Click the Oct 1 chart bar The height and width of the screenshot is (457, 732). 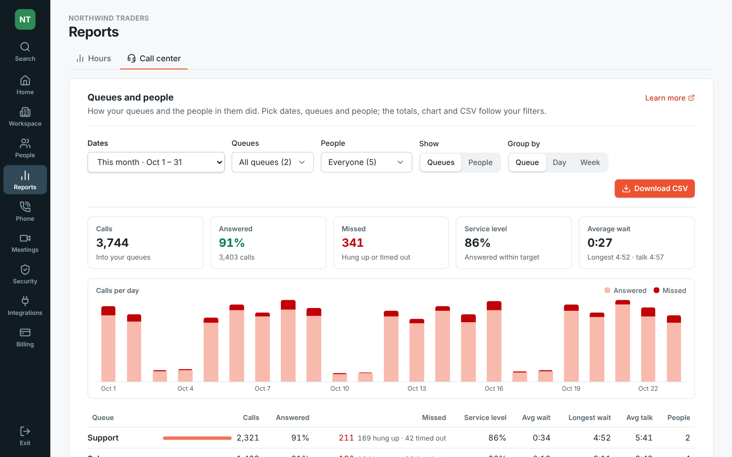tap(108, 344)
